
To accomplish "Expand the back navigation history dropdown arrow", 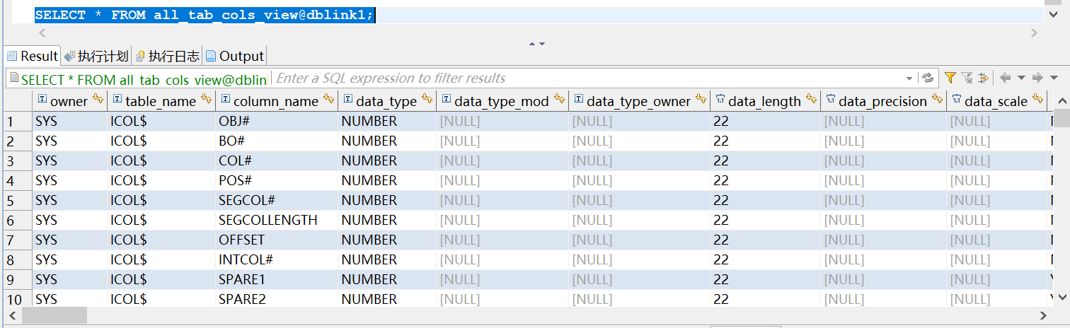I will coord(1021,78).
